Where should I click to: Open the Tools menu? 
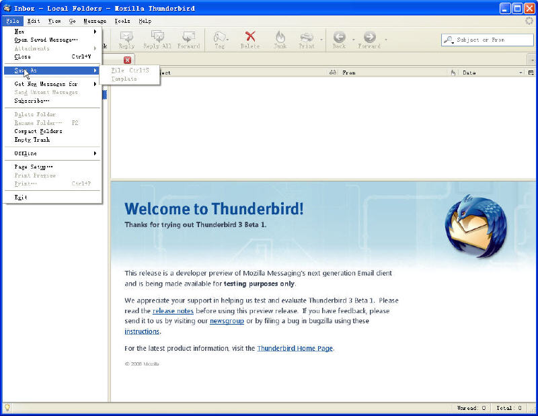[x=122, y=21]
